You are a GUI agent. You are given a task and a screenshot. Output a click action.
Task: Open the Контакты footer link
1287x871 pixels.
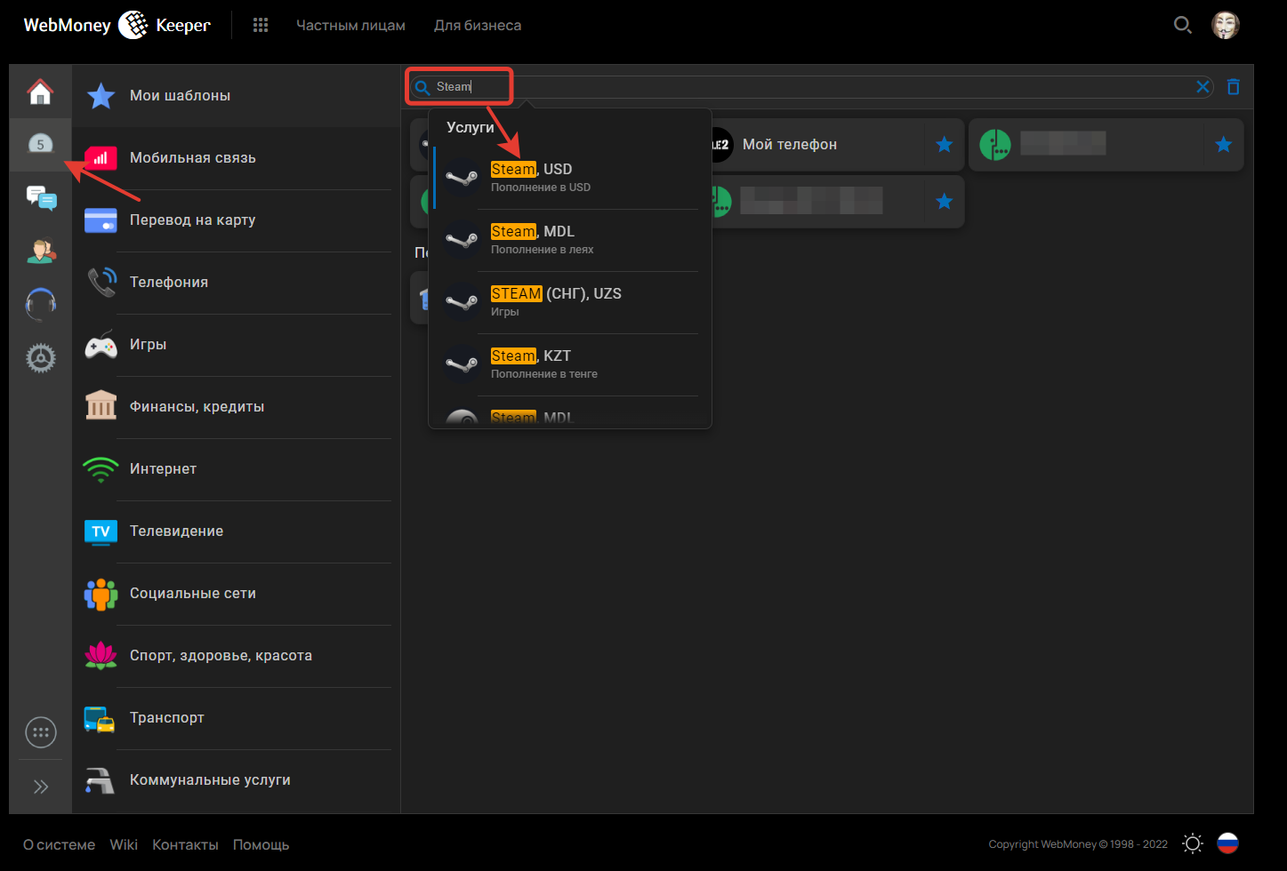(185, 845)
